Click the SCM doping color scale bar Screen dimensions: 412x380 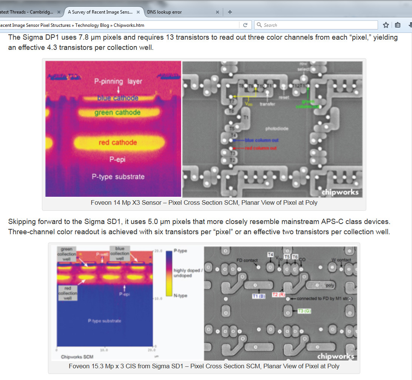[x=169, y=273]
